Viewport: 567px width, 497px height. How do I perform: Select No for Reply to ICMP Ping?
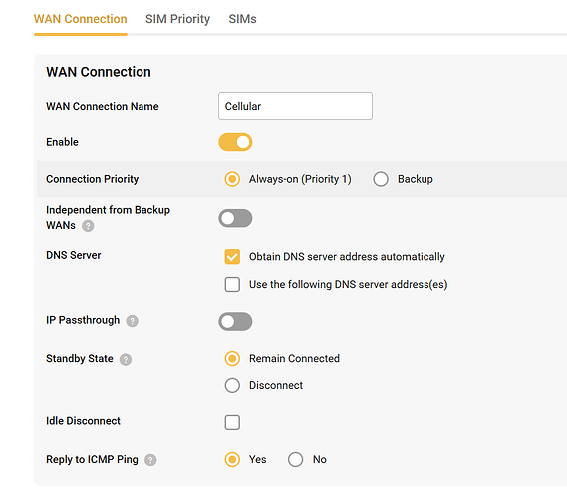click(x=295, y=460)
